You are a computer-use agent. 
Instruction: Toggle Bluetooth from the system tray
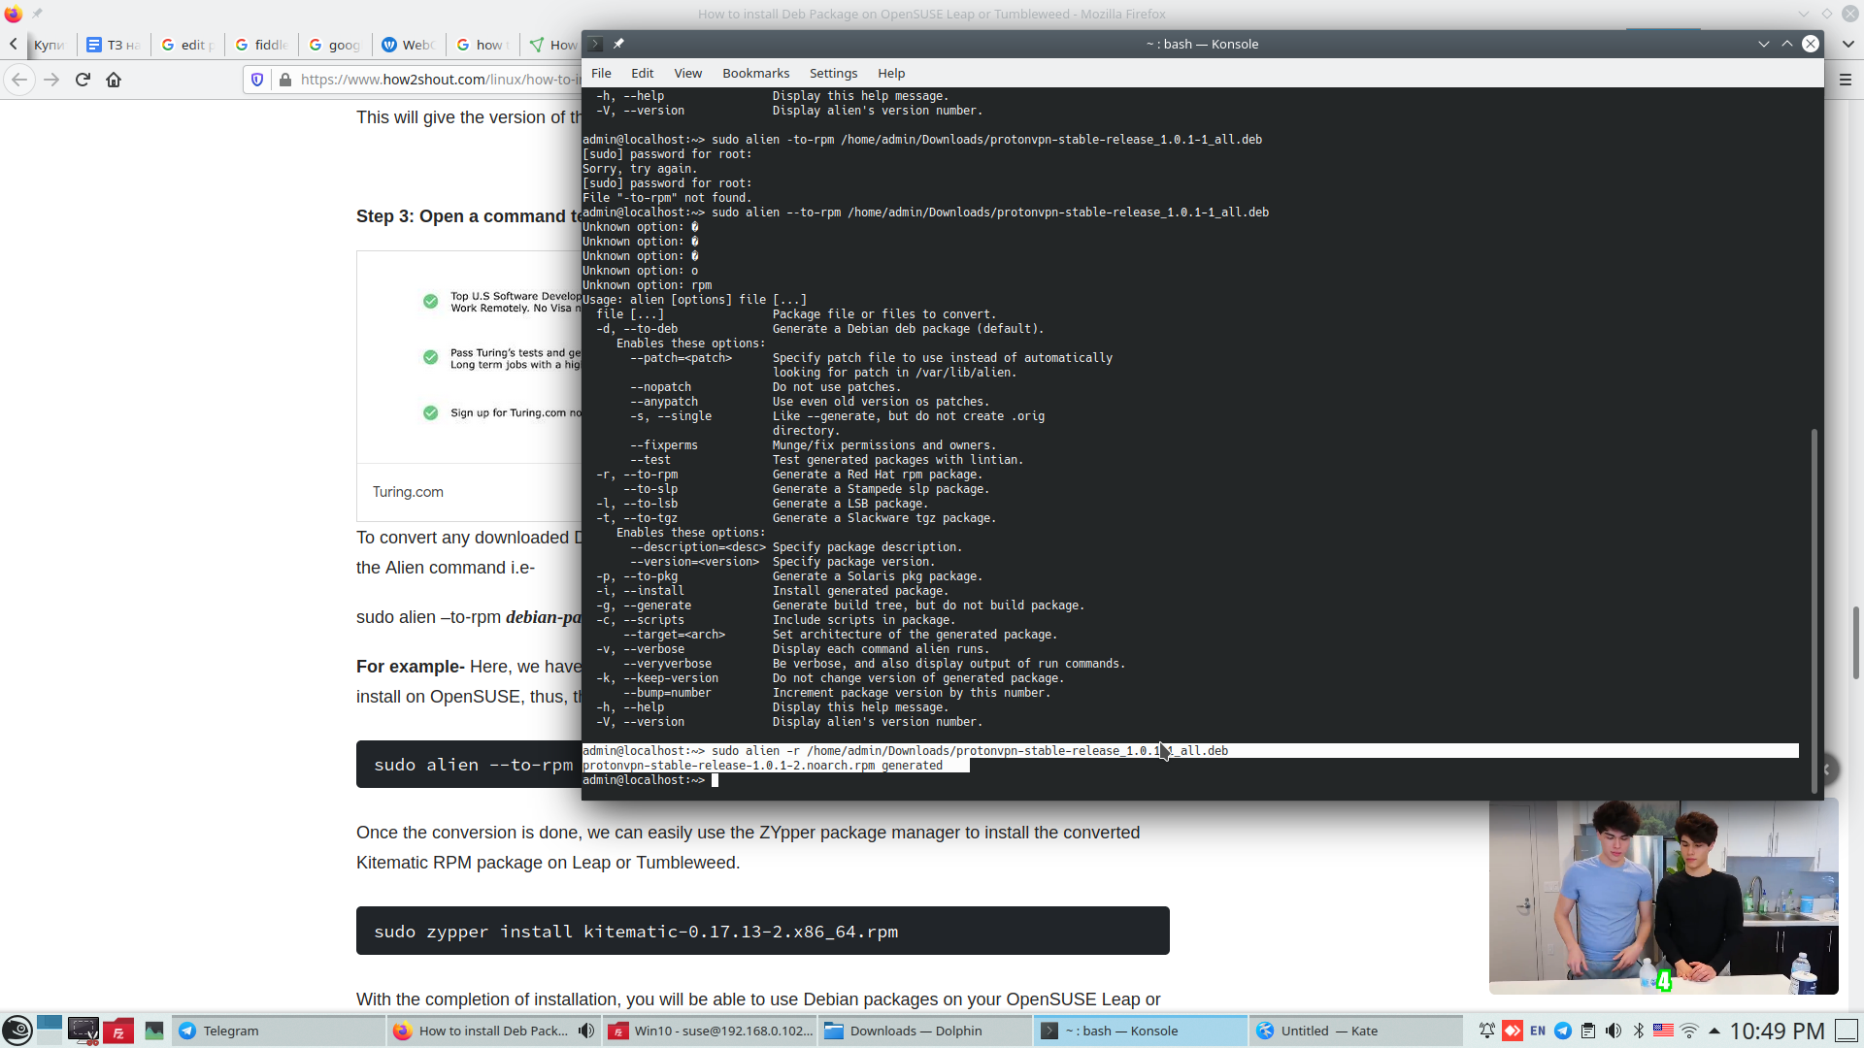pos(1639,1031)
